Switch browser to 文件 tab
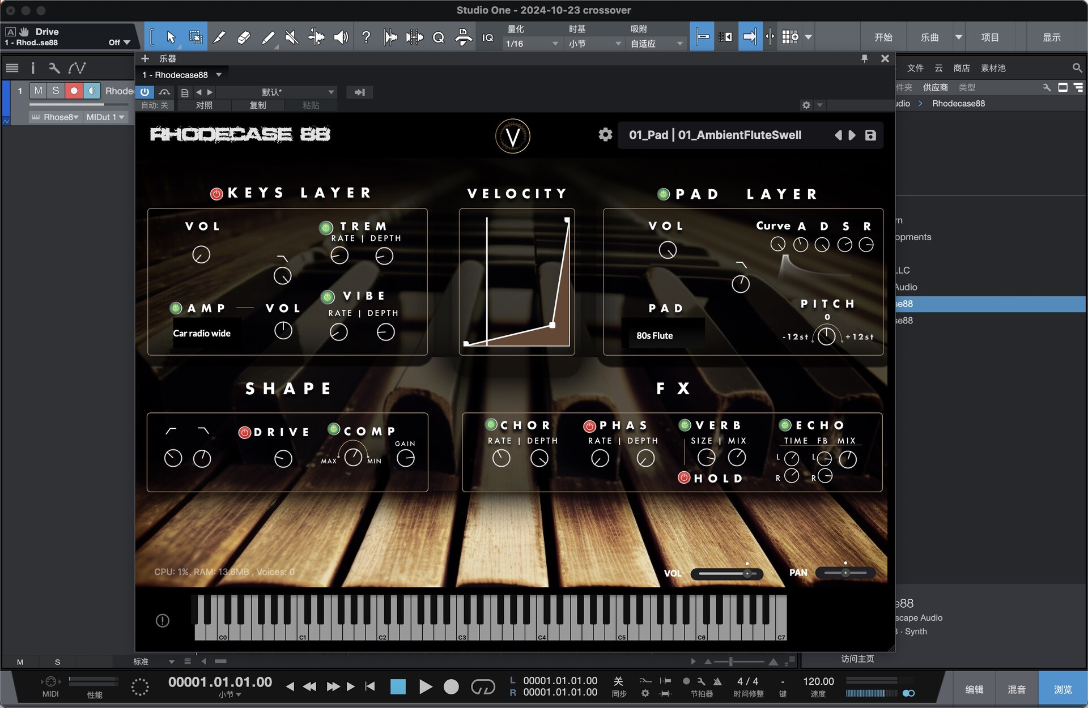The height and width of the screenshot is (708, 1088). (915, 68)
